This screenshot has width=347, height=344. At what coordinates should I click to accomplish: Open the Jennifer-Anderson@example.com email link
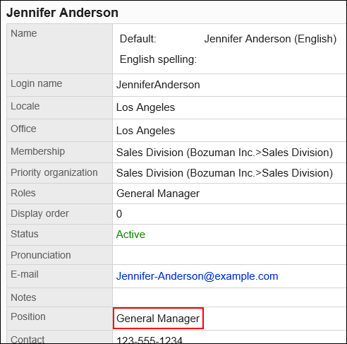(197, 276)
